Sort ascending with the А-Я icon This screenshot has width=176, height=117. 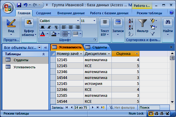(131, 21)
